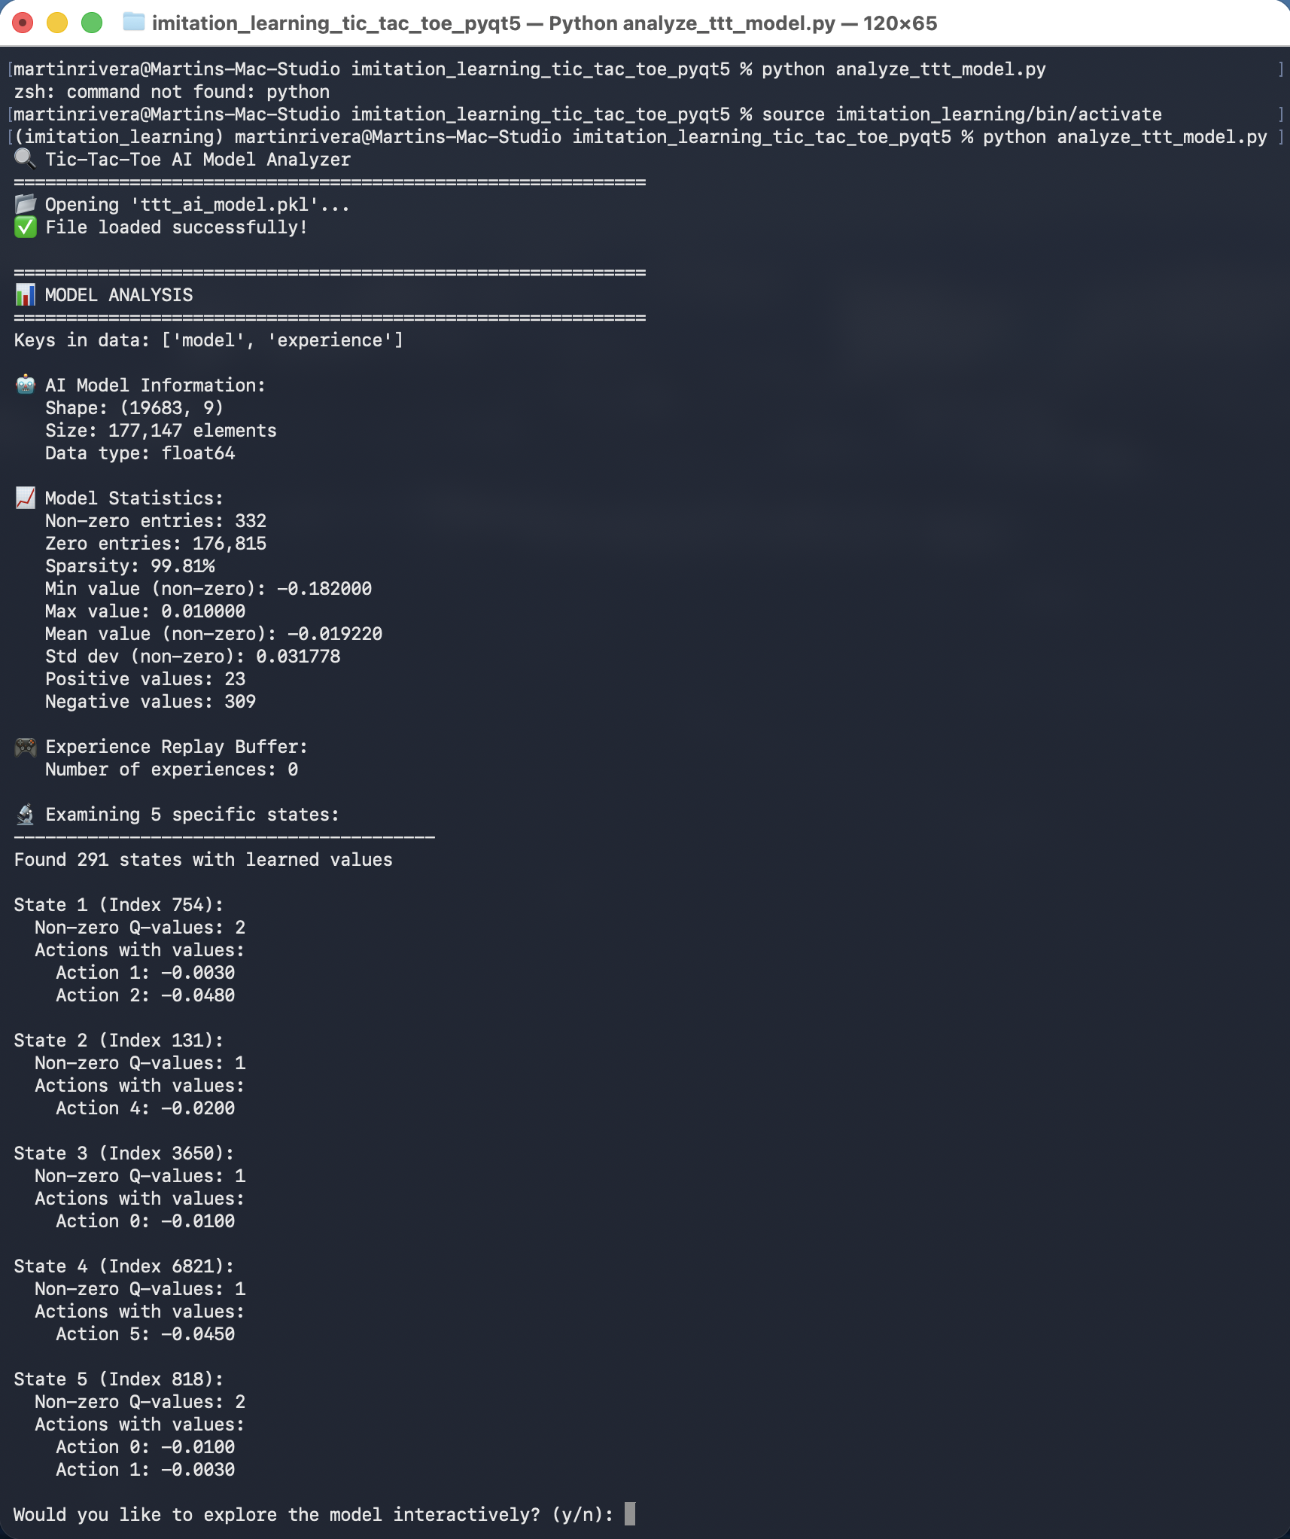Viewport: 1290px width, 1539px height.
Task: Click the 'Sparsity: 99.81%' line
Action: 129,565
